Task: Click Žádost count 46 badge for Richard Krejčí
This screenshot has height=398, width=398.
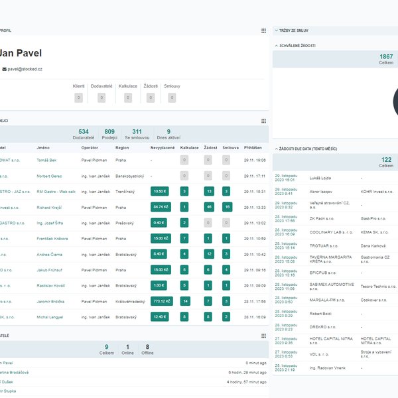Action: pyautogui.click(x=208, y=207)
